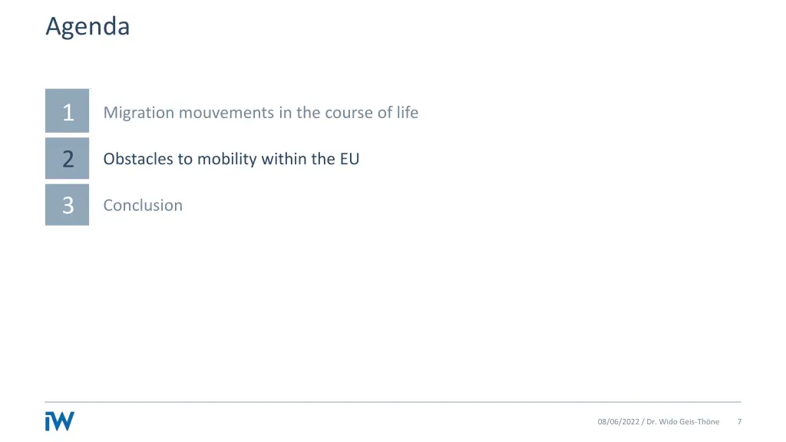
Task: Click the number 1 agenda box
Action: pos(68,110)
